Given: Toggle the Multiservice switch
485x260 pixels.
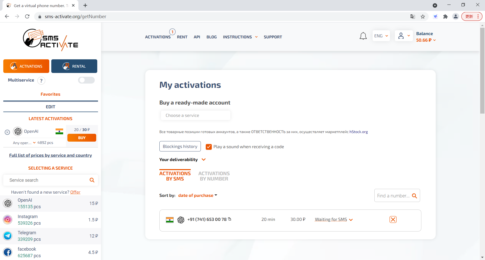Looking at the screenshot, I should [86, 80].
